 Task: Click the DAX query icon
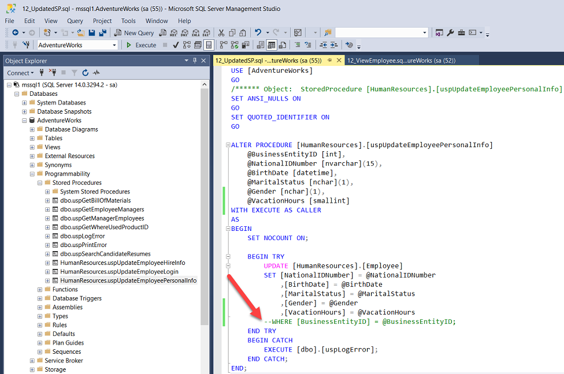[x=206, y=33]
